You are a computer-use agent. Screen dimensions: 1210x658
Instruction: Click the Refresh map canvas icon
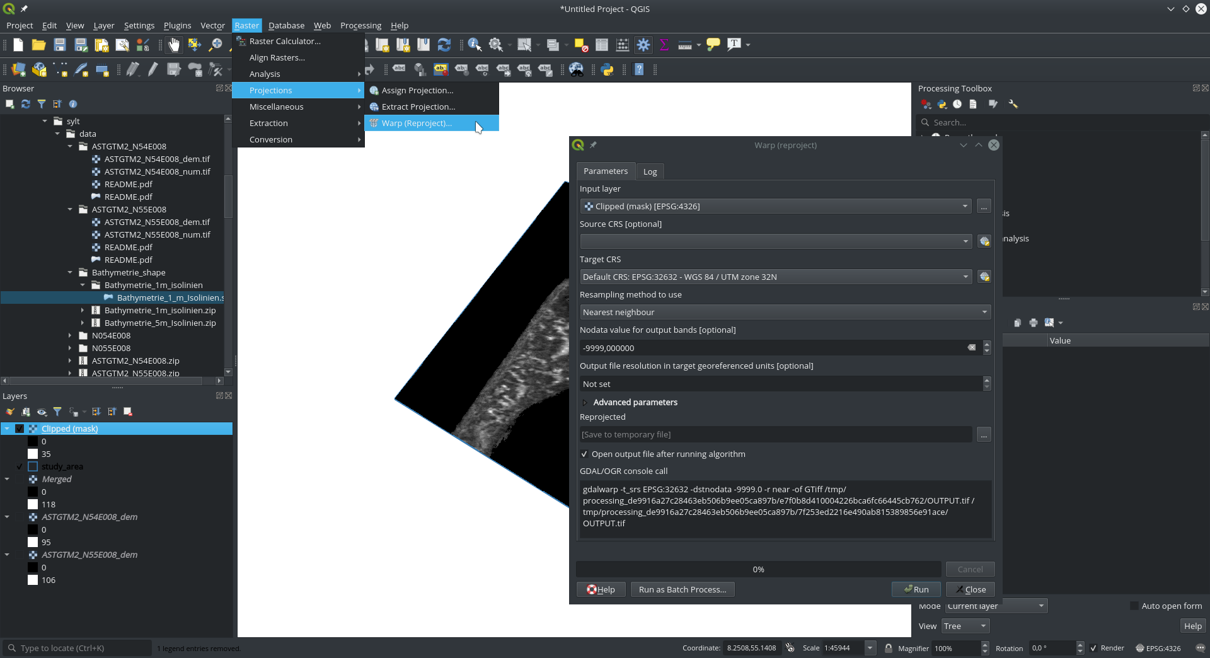click(x=444, y=45)
